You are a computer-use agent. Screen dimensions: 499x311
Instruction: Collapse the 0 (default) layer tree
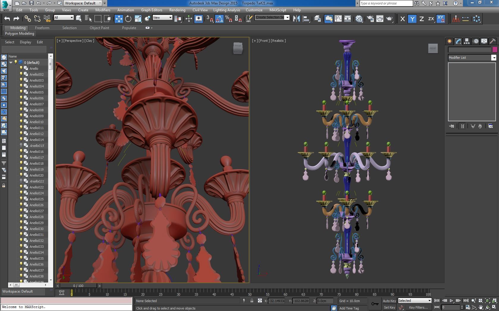click(x=11, y=62)
